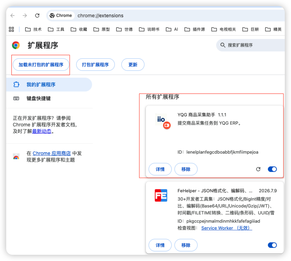
Task: Focus the 搜索扩展程序 search field
Action: pyautogui.click(x=251, y=45)
